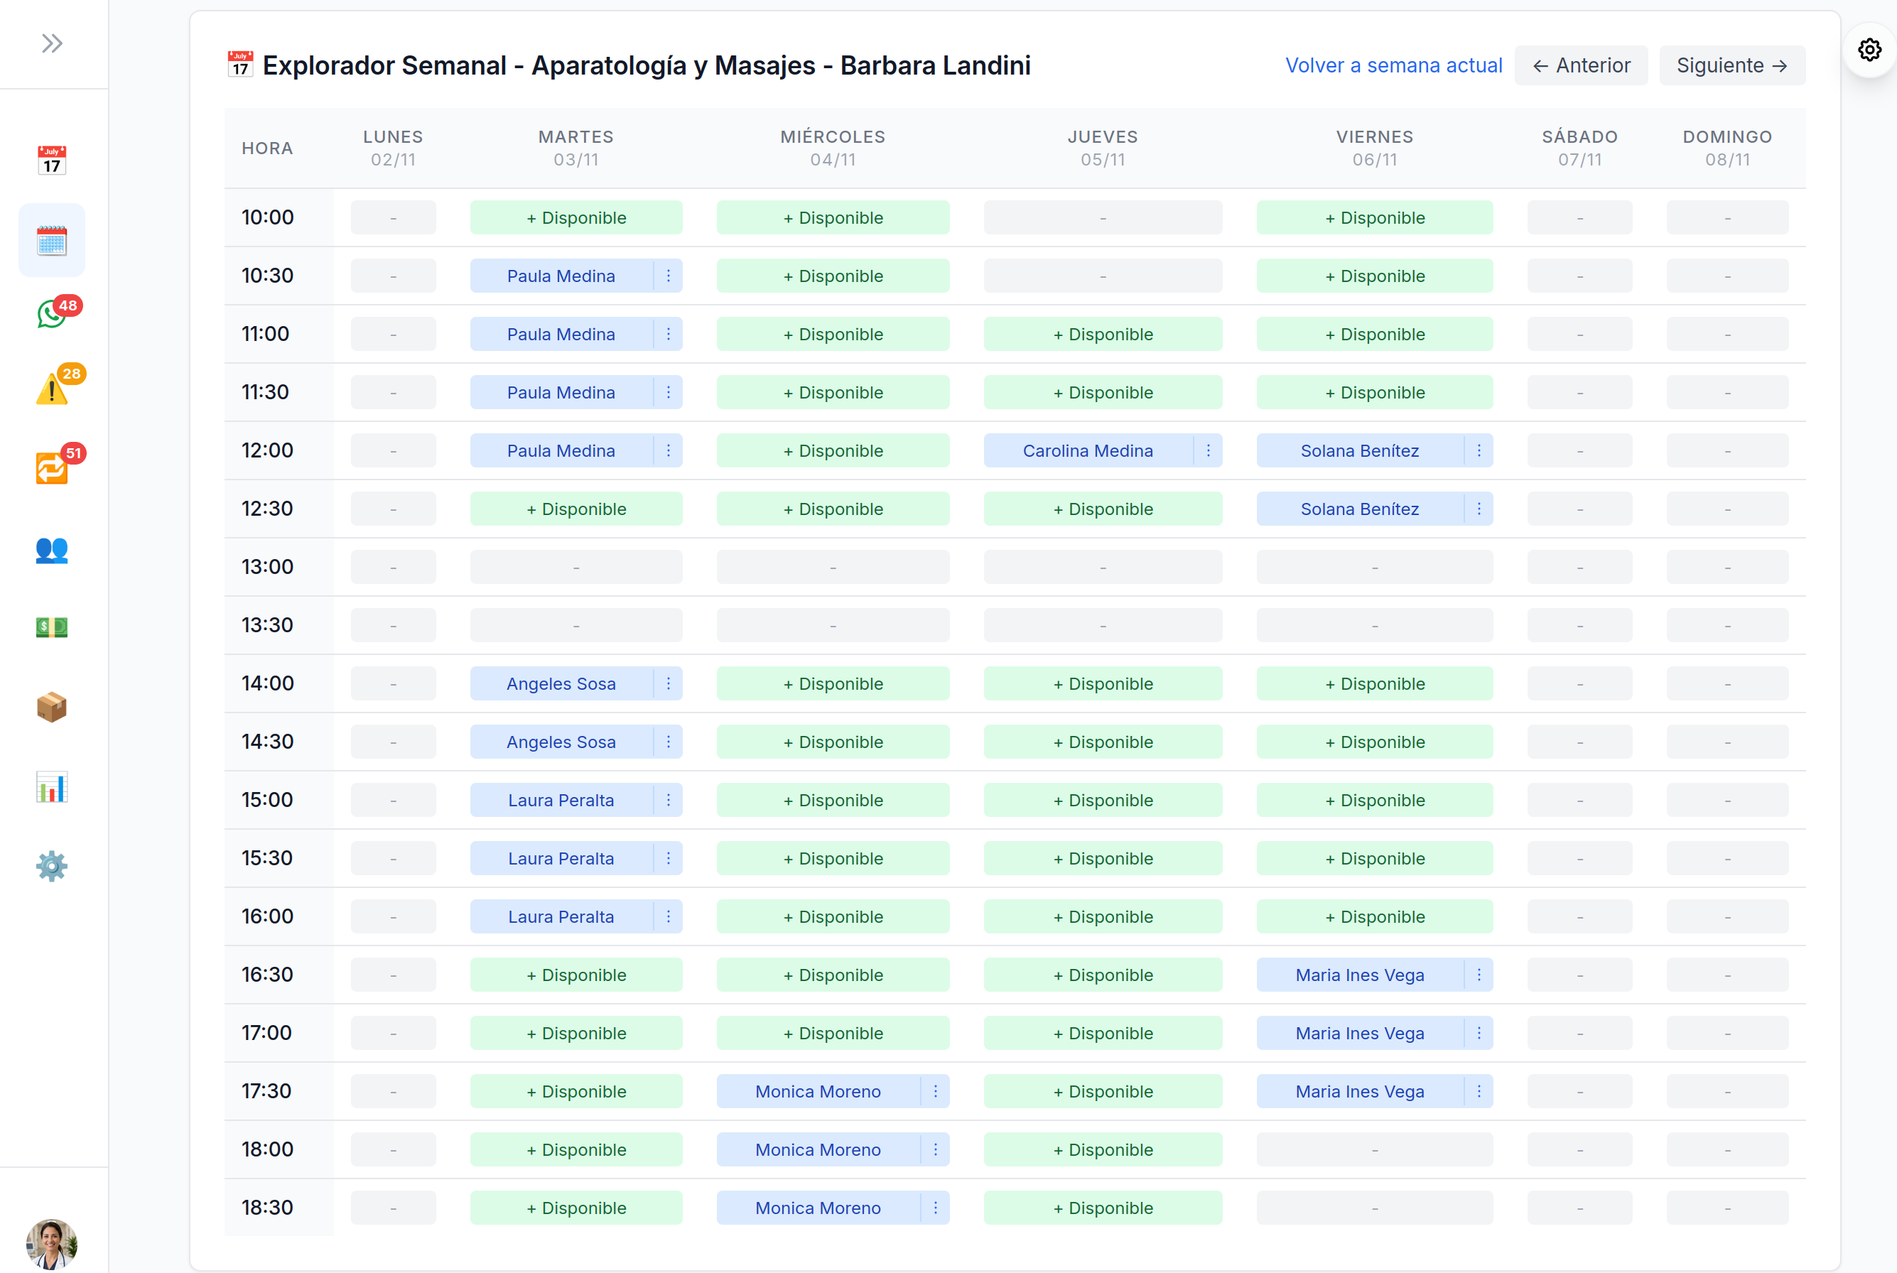The height and width of the screenshot is (1273, 1897).
Task: Book the Thursday 18:00 Disponible slot
Action: pyautogui.click(x=1103, y=1150)
